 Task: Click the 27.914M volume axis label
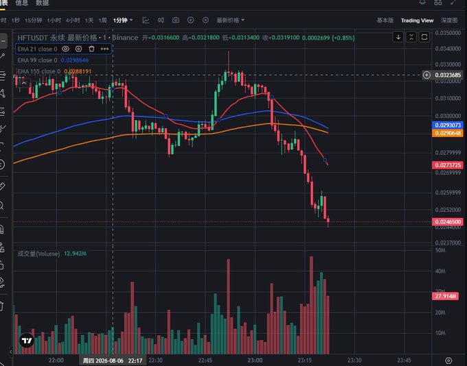pos(445,296)
